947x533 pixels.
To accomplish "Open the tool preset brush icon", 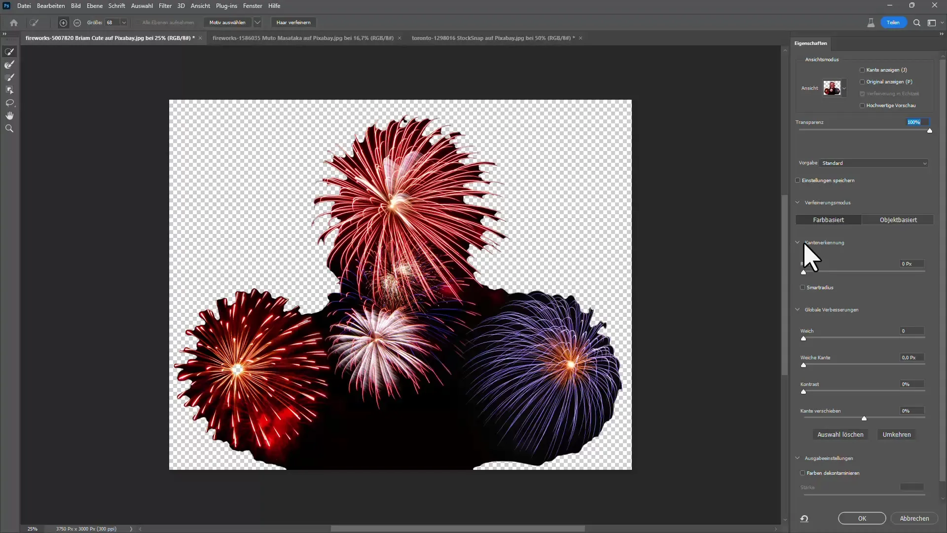I will click(34, 23).
